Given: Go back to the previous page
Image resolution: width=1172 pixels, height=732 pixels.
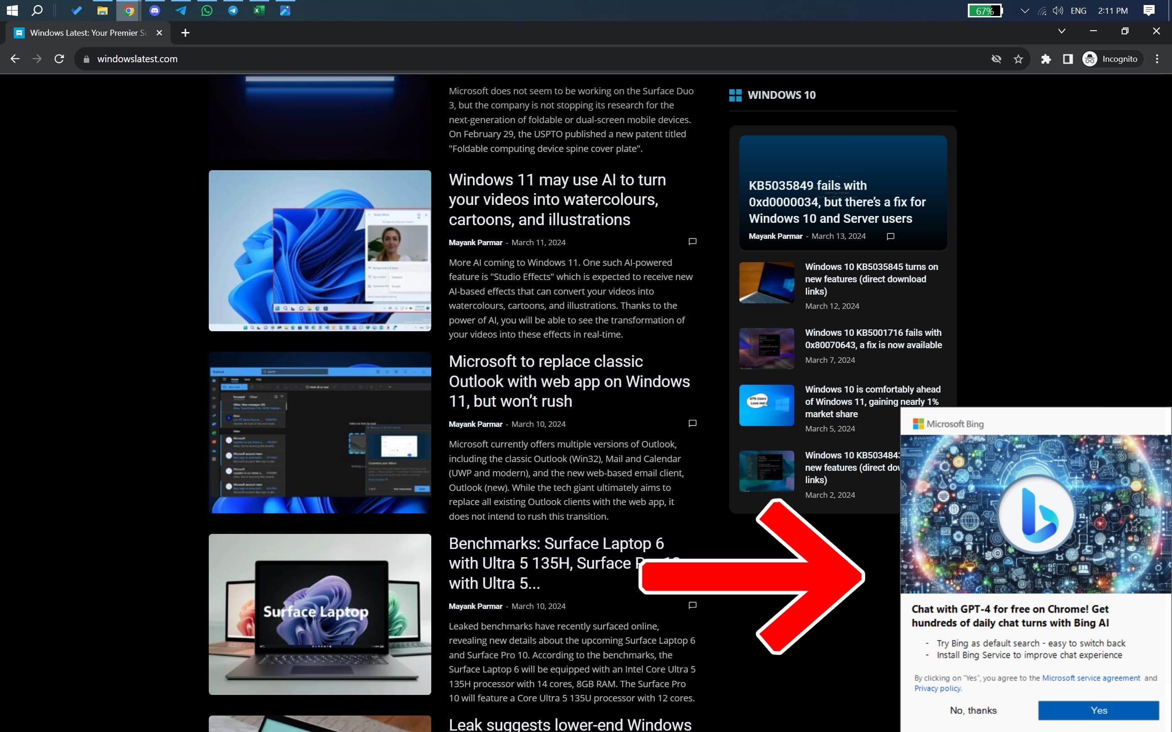Looking at the screenshot, I should [15, 59].
